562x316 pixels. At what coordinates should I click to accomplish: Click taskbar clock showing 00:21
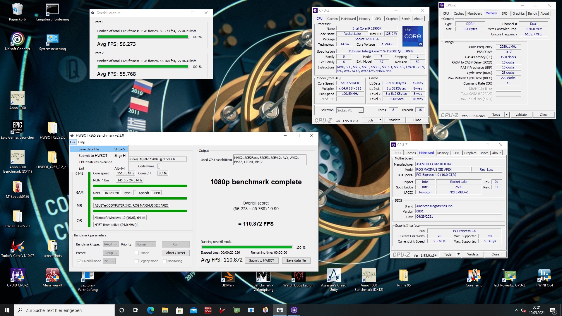click(537, 310)
